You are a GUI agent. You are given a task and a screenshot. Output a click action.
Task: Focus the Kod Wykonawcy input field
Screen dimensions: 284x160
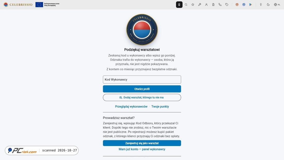tap(142, 80)
